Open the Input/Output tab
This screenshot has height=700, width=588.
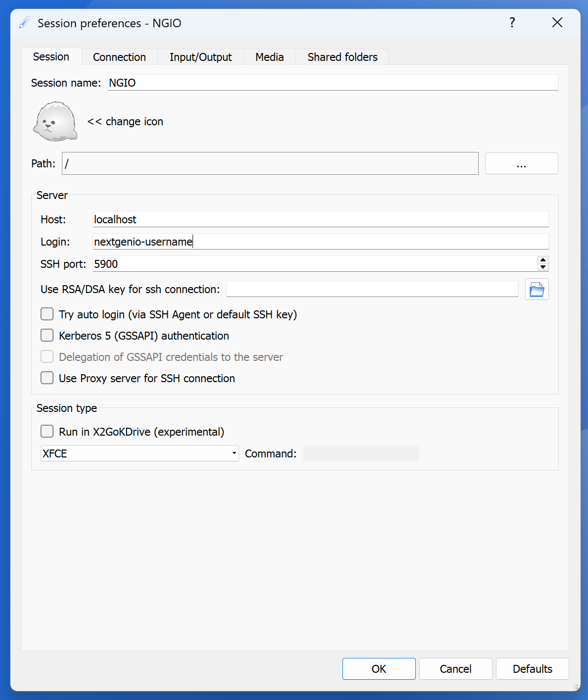[x=200, y=57]
